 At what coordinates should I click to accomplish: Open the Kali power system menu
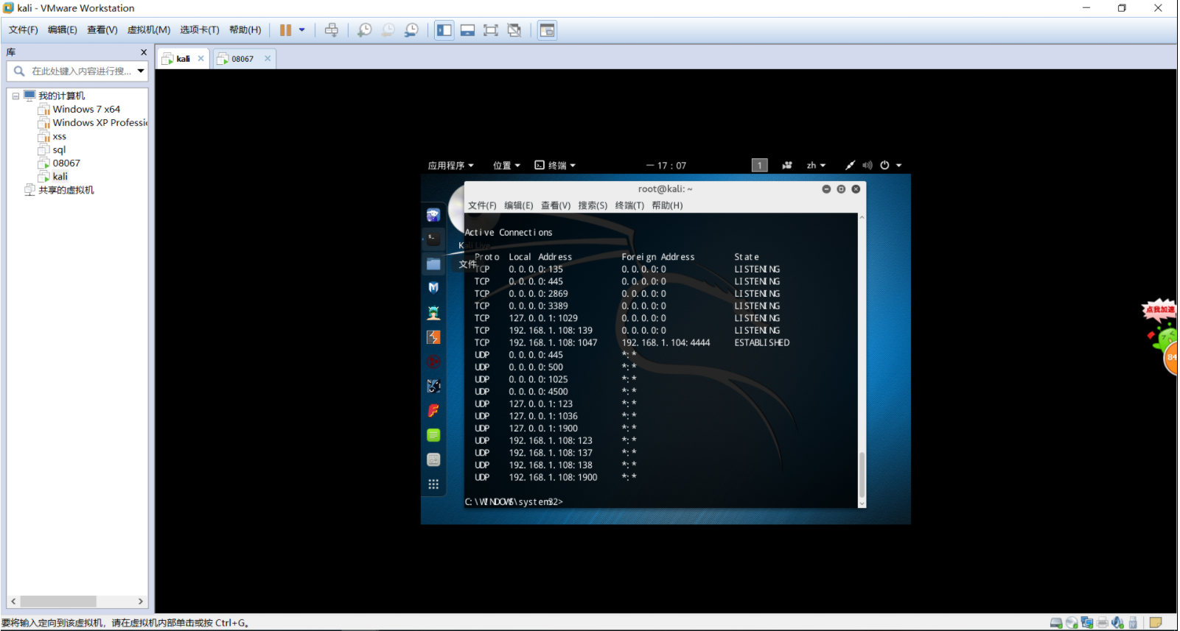click(x=890, y=166)
